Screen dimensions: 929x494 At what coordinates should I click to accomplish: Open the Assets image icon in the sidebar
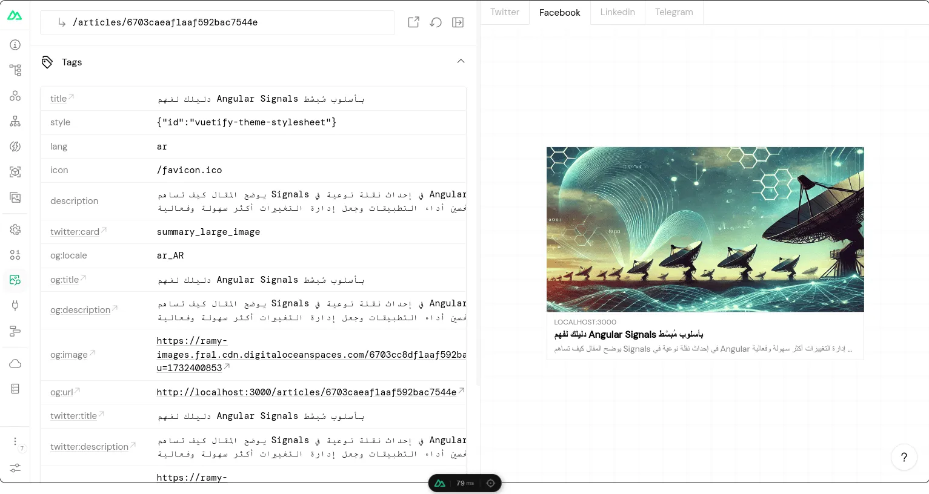15,197
